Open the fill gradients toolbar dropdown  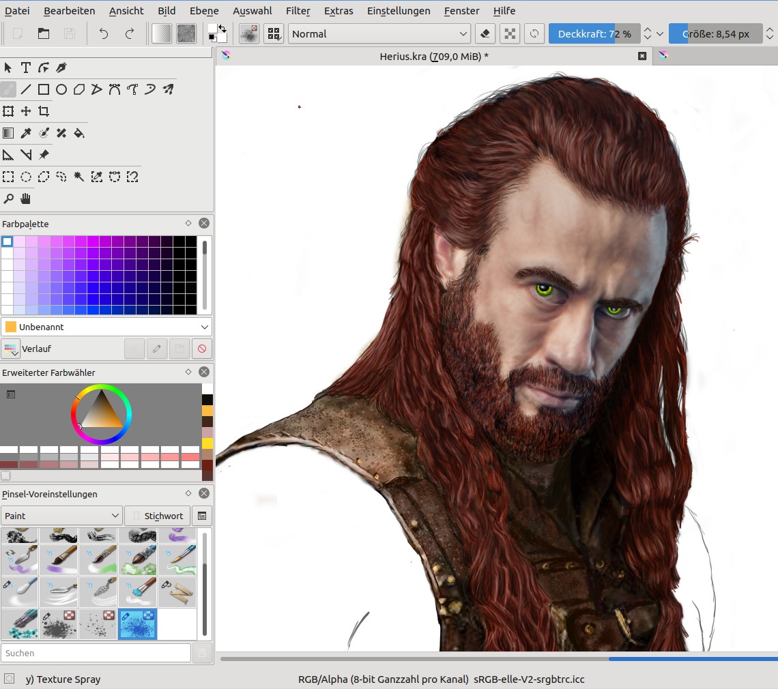[x=162, y=33]
